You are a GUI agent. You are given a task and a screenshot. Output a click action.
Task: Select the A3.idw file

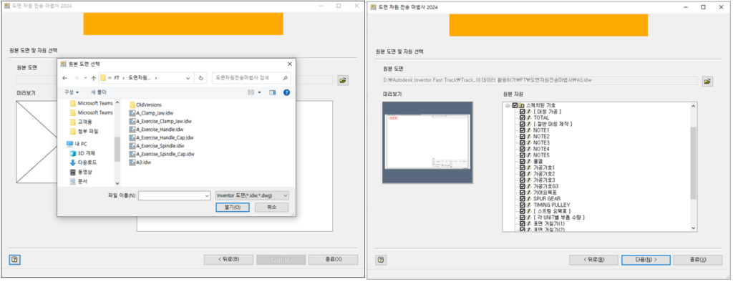(x=140, y=162)
